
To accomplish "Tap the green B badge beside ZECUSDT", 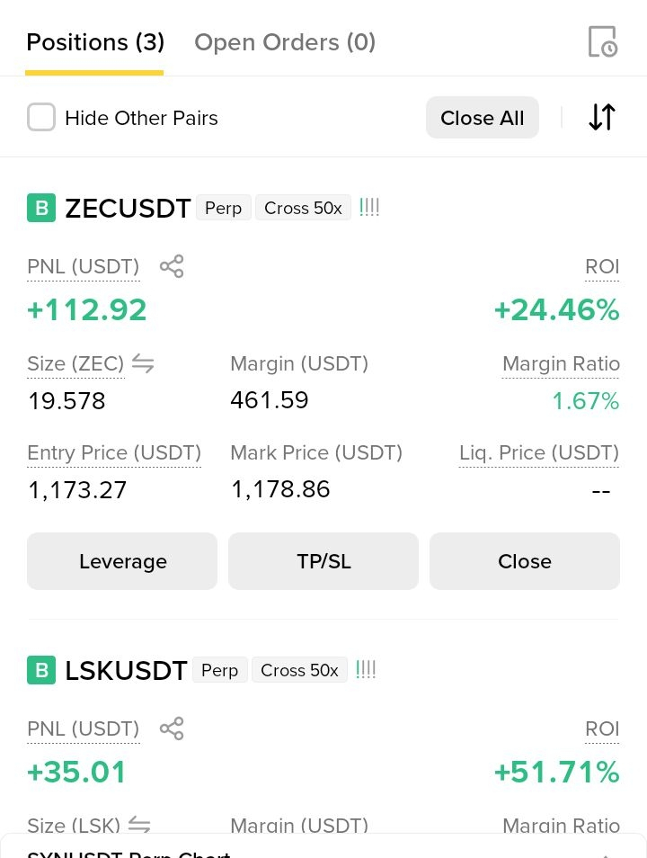I will click(41, 208).
